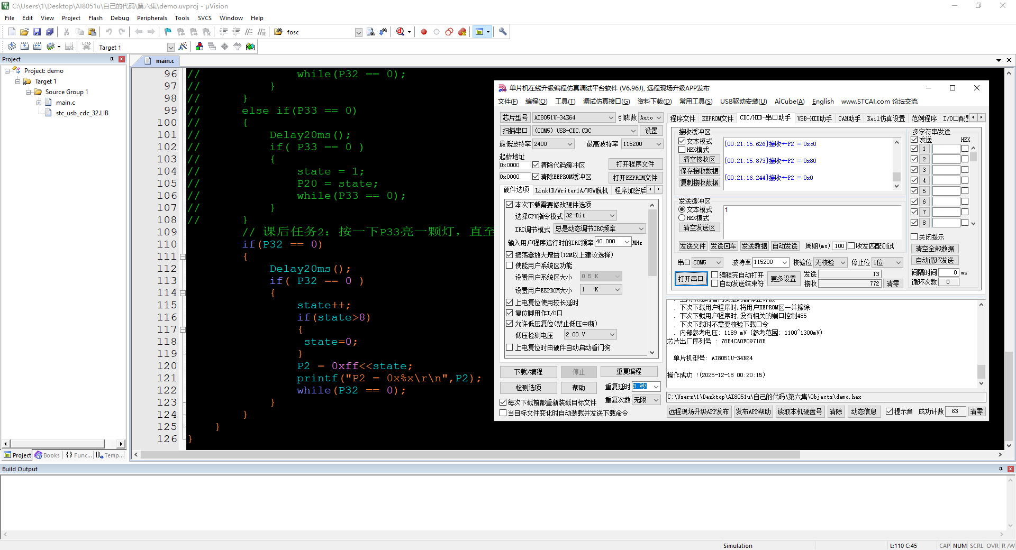1016x550 pixels.
Task: Click the Configuration wrench icon
Action: point(503,32)
